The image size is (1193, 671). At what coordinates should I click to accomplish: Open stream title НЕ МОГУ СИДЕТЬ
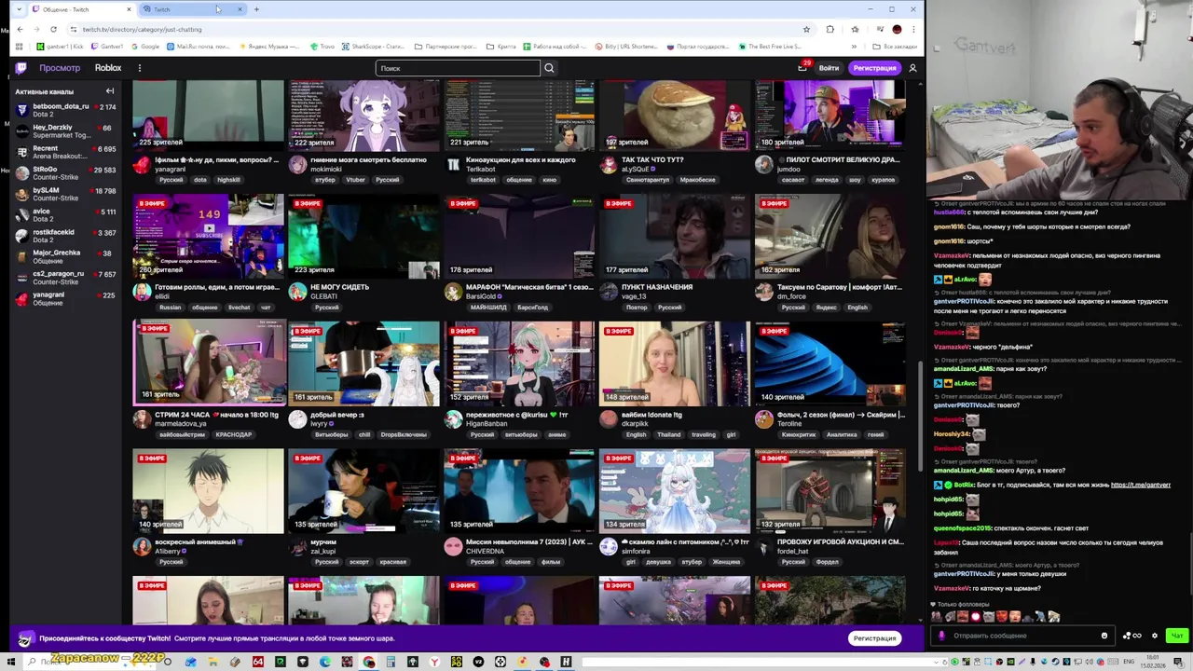tap(339, 287)
